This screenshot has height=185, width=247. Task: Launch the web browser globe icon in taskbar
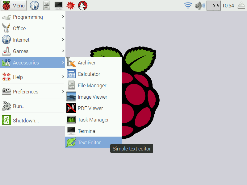coord(34,6)
